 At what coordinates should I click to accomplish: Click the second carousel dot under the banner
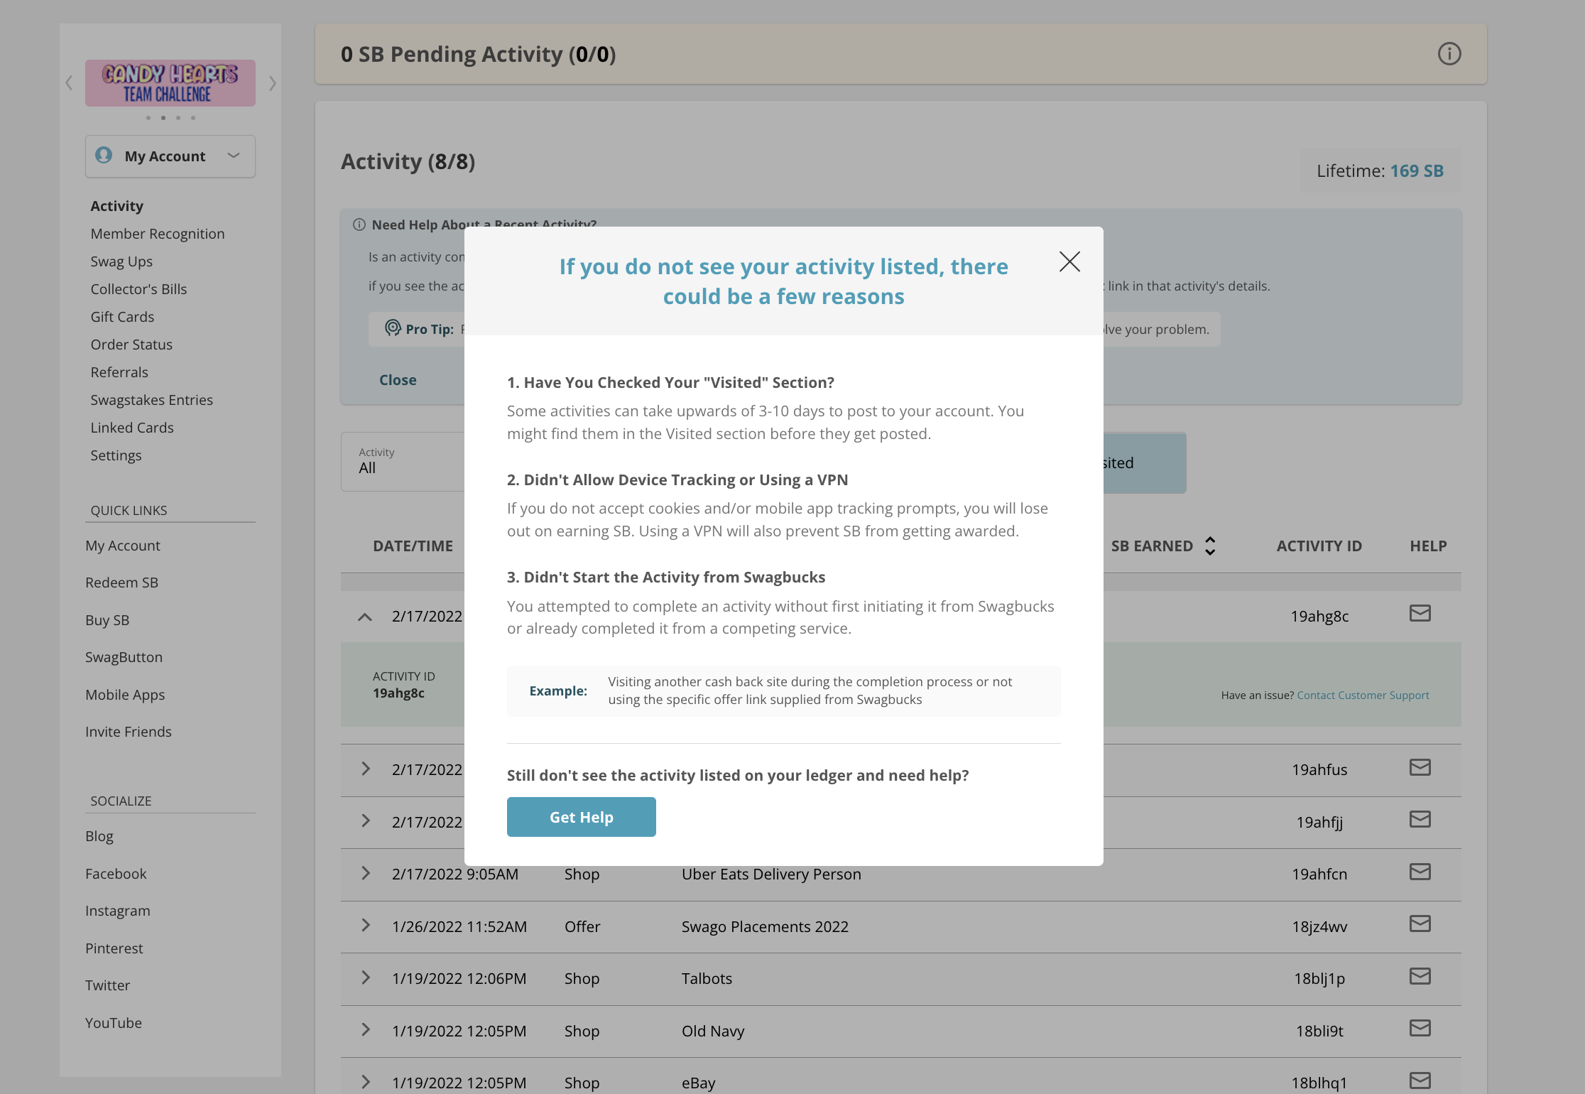tap(163, 118)
